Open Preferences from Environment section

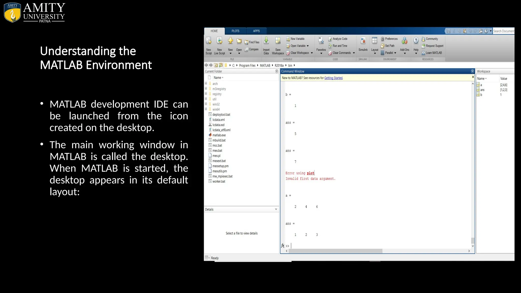(x=389, y=39)
